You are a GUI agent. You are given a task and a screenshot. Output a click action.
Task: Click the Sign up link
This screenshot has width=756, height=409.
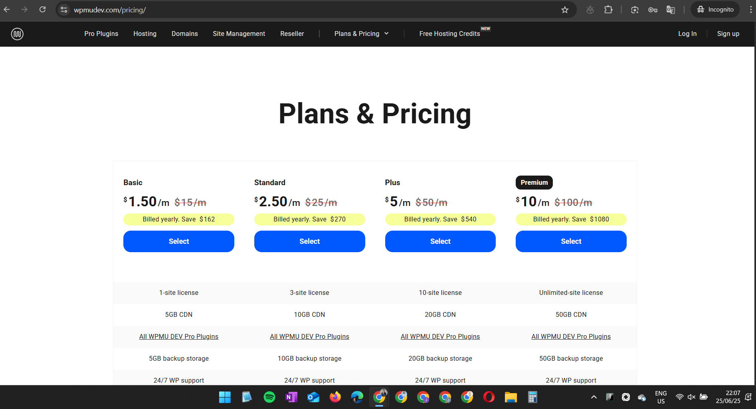(x=728, y=34)
